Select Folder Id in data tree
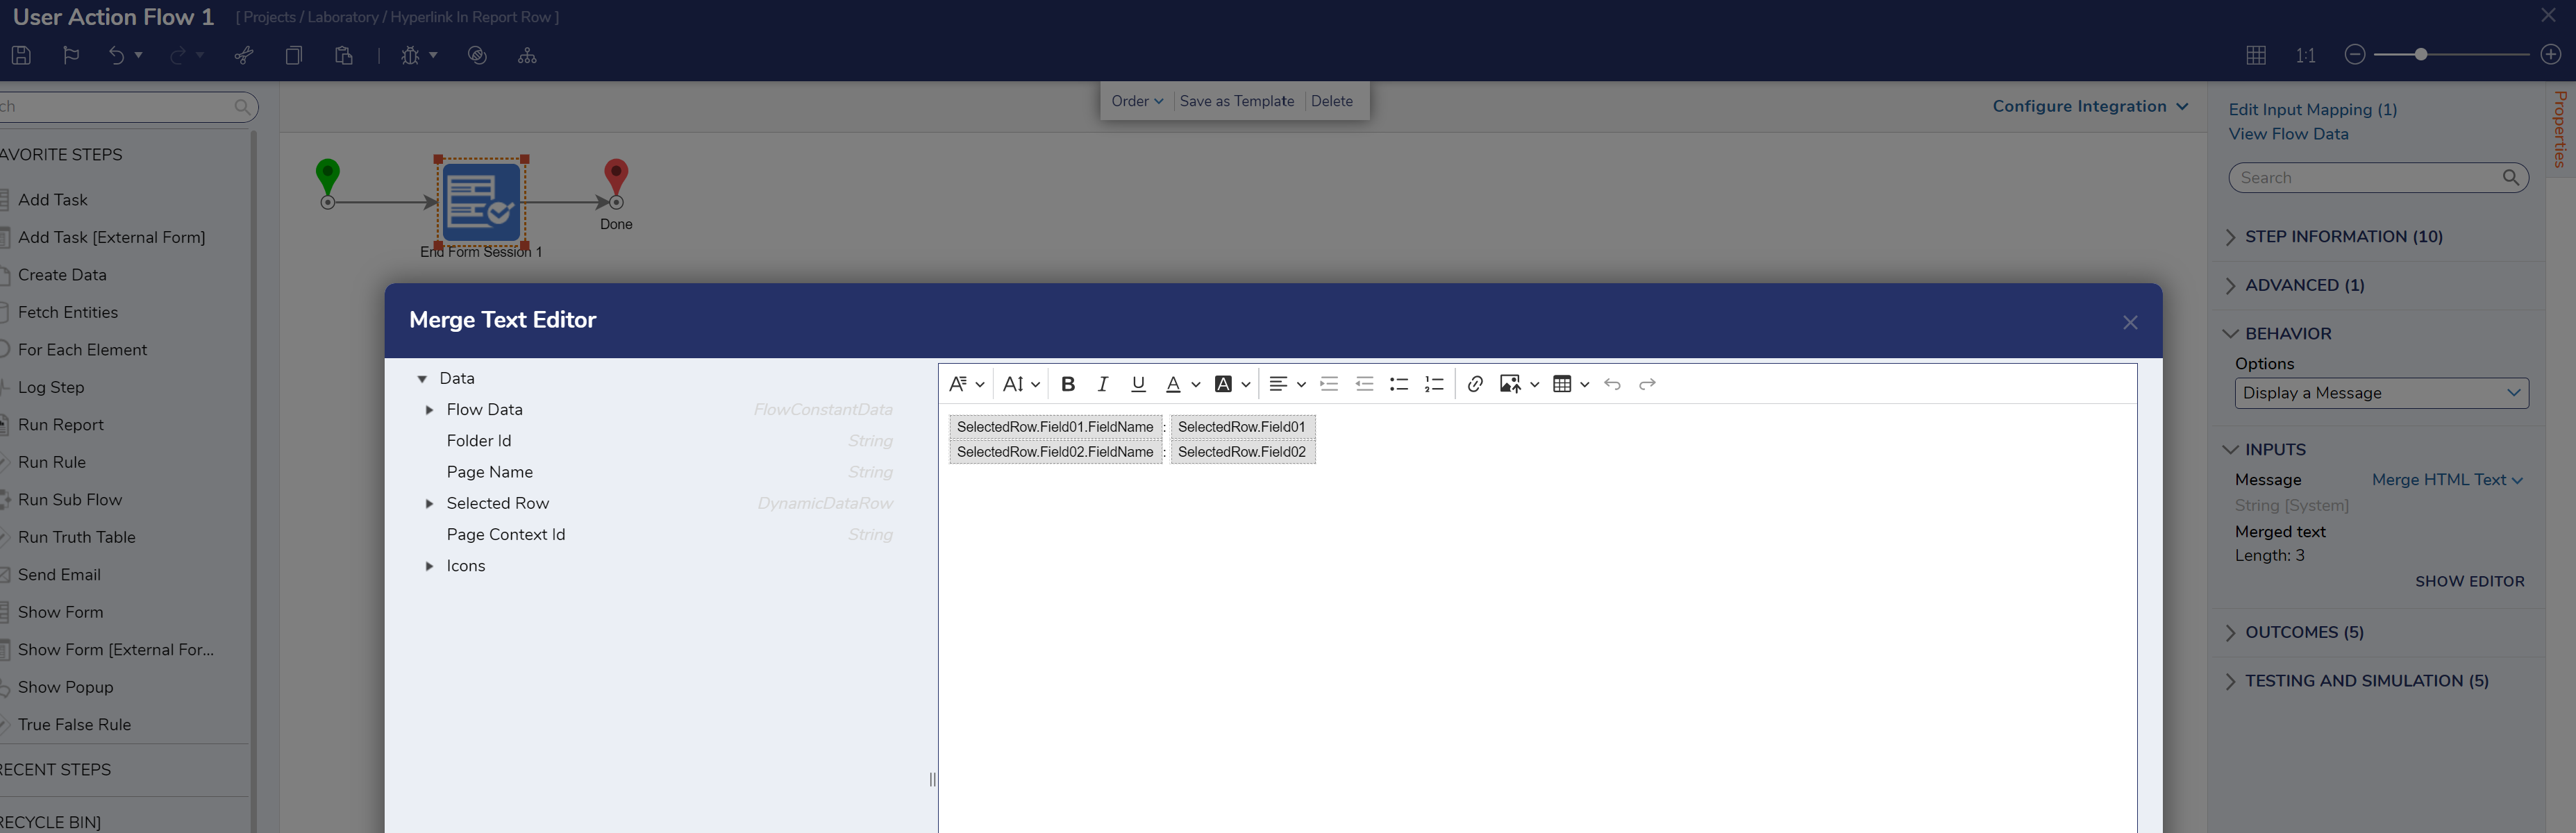The height and width of the screenshot is (833, 2576). pyautogui.click(x=478, y=441)
